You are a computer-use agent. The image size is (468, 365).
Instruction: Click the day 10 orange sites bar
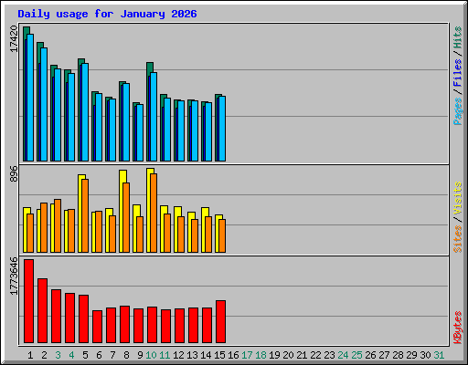[154, 213]
